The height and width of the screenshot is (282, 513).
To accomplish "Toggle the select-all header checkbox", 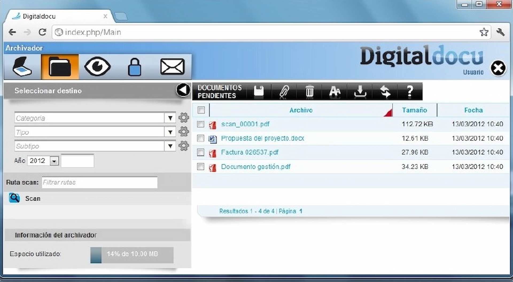I will (201, 110).
